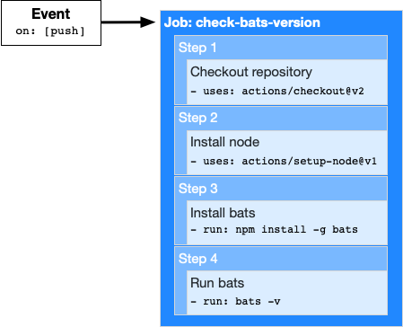Click the Event box heading
Viewport: 403px width, 327px height.
click(51, 13)
